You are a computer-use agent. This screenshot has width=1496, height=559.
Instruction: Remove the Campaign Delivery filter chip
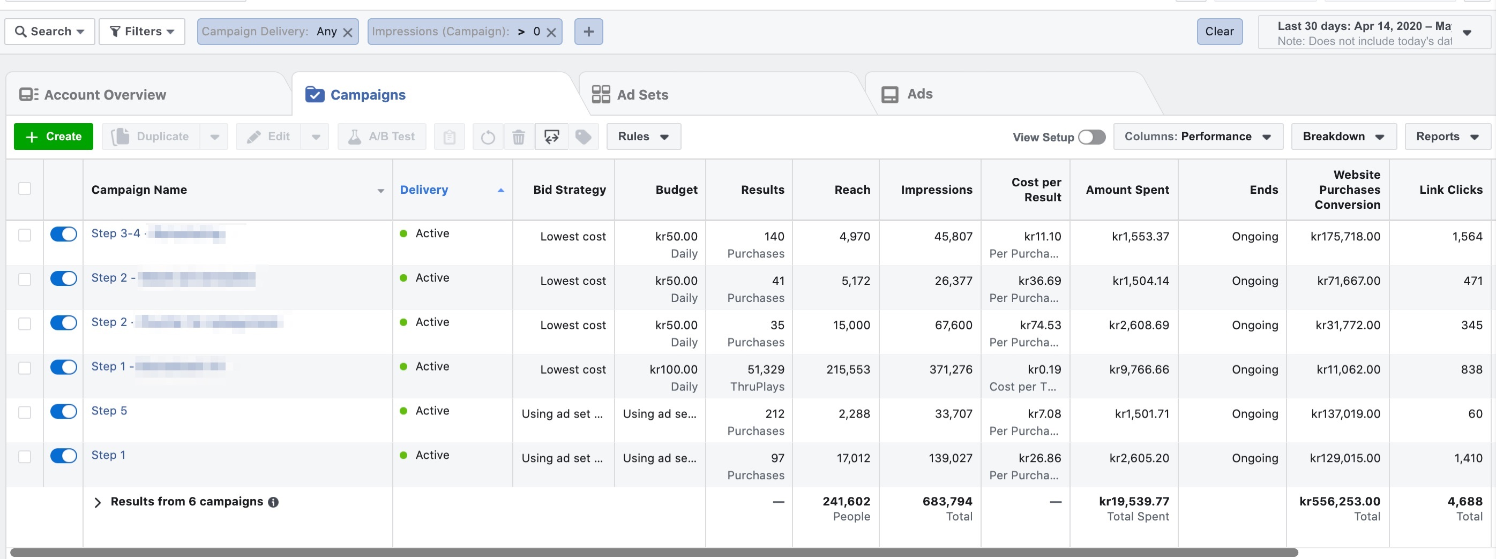[x=348, y=33]
